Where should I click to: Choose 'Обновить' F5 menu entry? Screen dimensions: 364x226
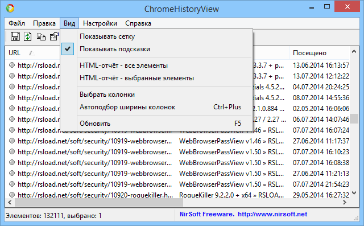(x=156, y=124)
